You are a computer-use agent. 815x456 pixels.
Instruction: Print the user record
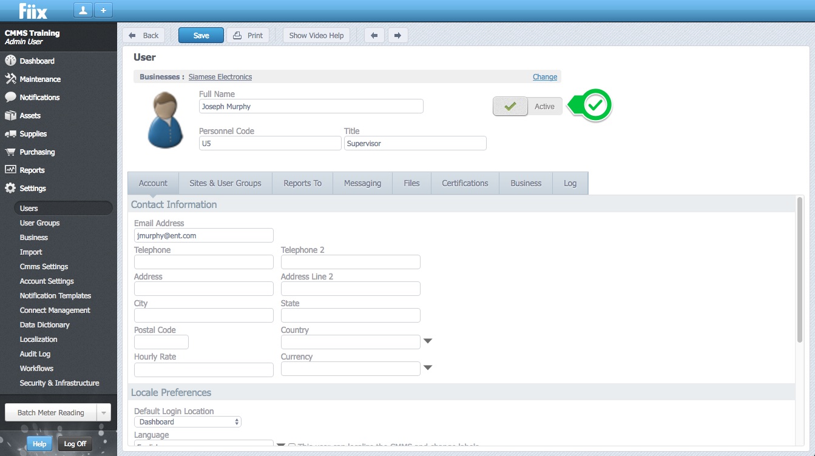(x=248, y=35)
